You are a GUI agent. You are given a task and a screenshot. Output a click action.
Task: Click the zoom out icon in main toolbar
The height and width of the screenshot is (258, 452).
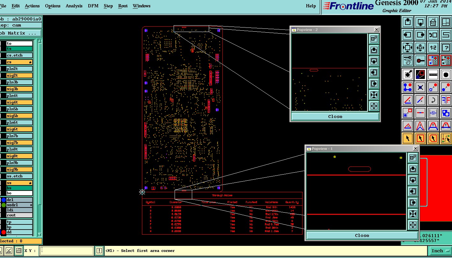pos(420,48)
